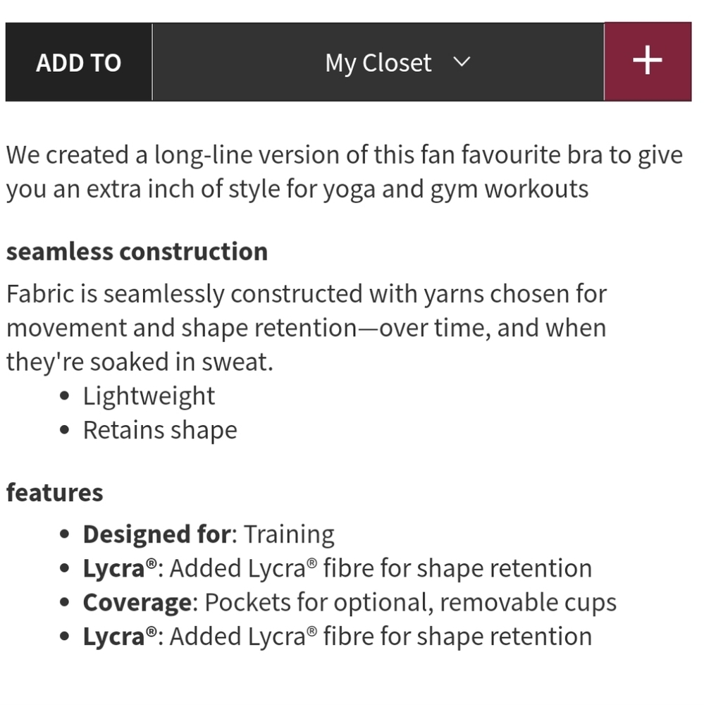
Task: Click the ADD TO label
Action: [79, 62]
